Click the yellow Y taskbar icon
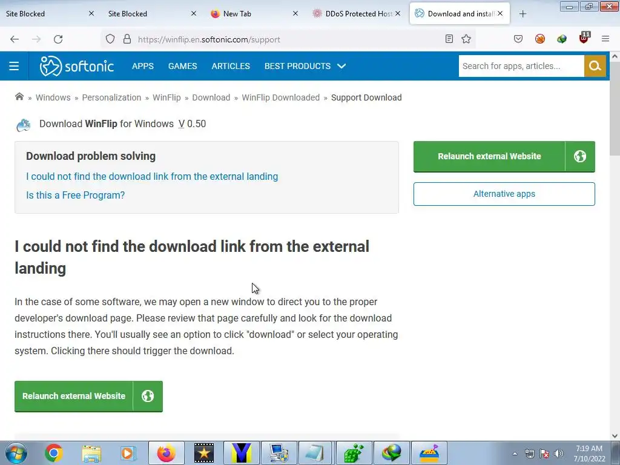This screenshot has height=465, width=620. coord(242,453)
